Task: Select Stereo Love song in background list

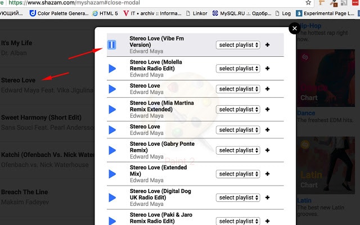Action: [x=18, y=80]
